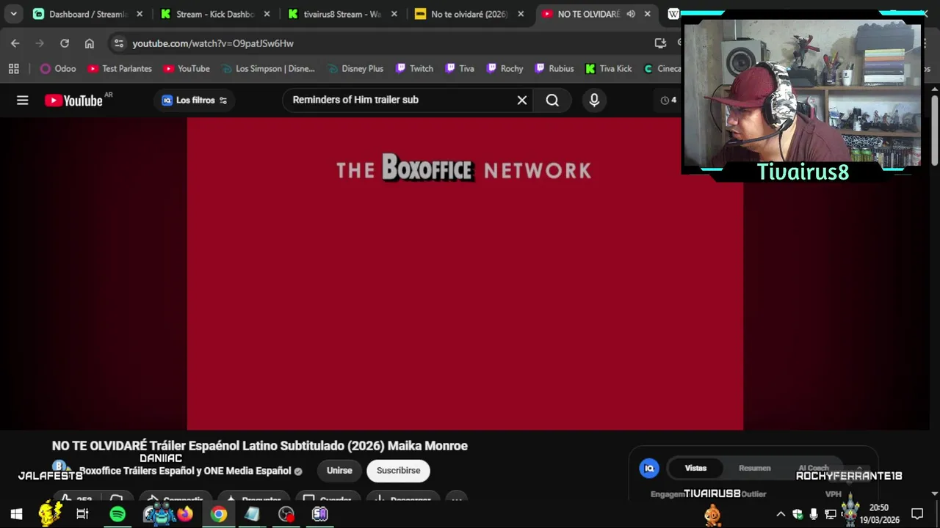Click the Suscribirse button
Screen dimensions: 940x528
click(x=399, y=471)
